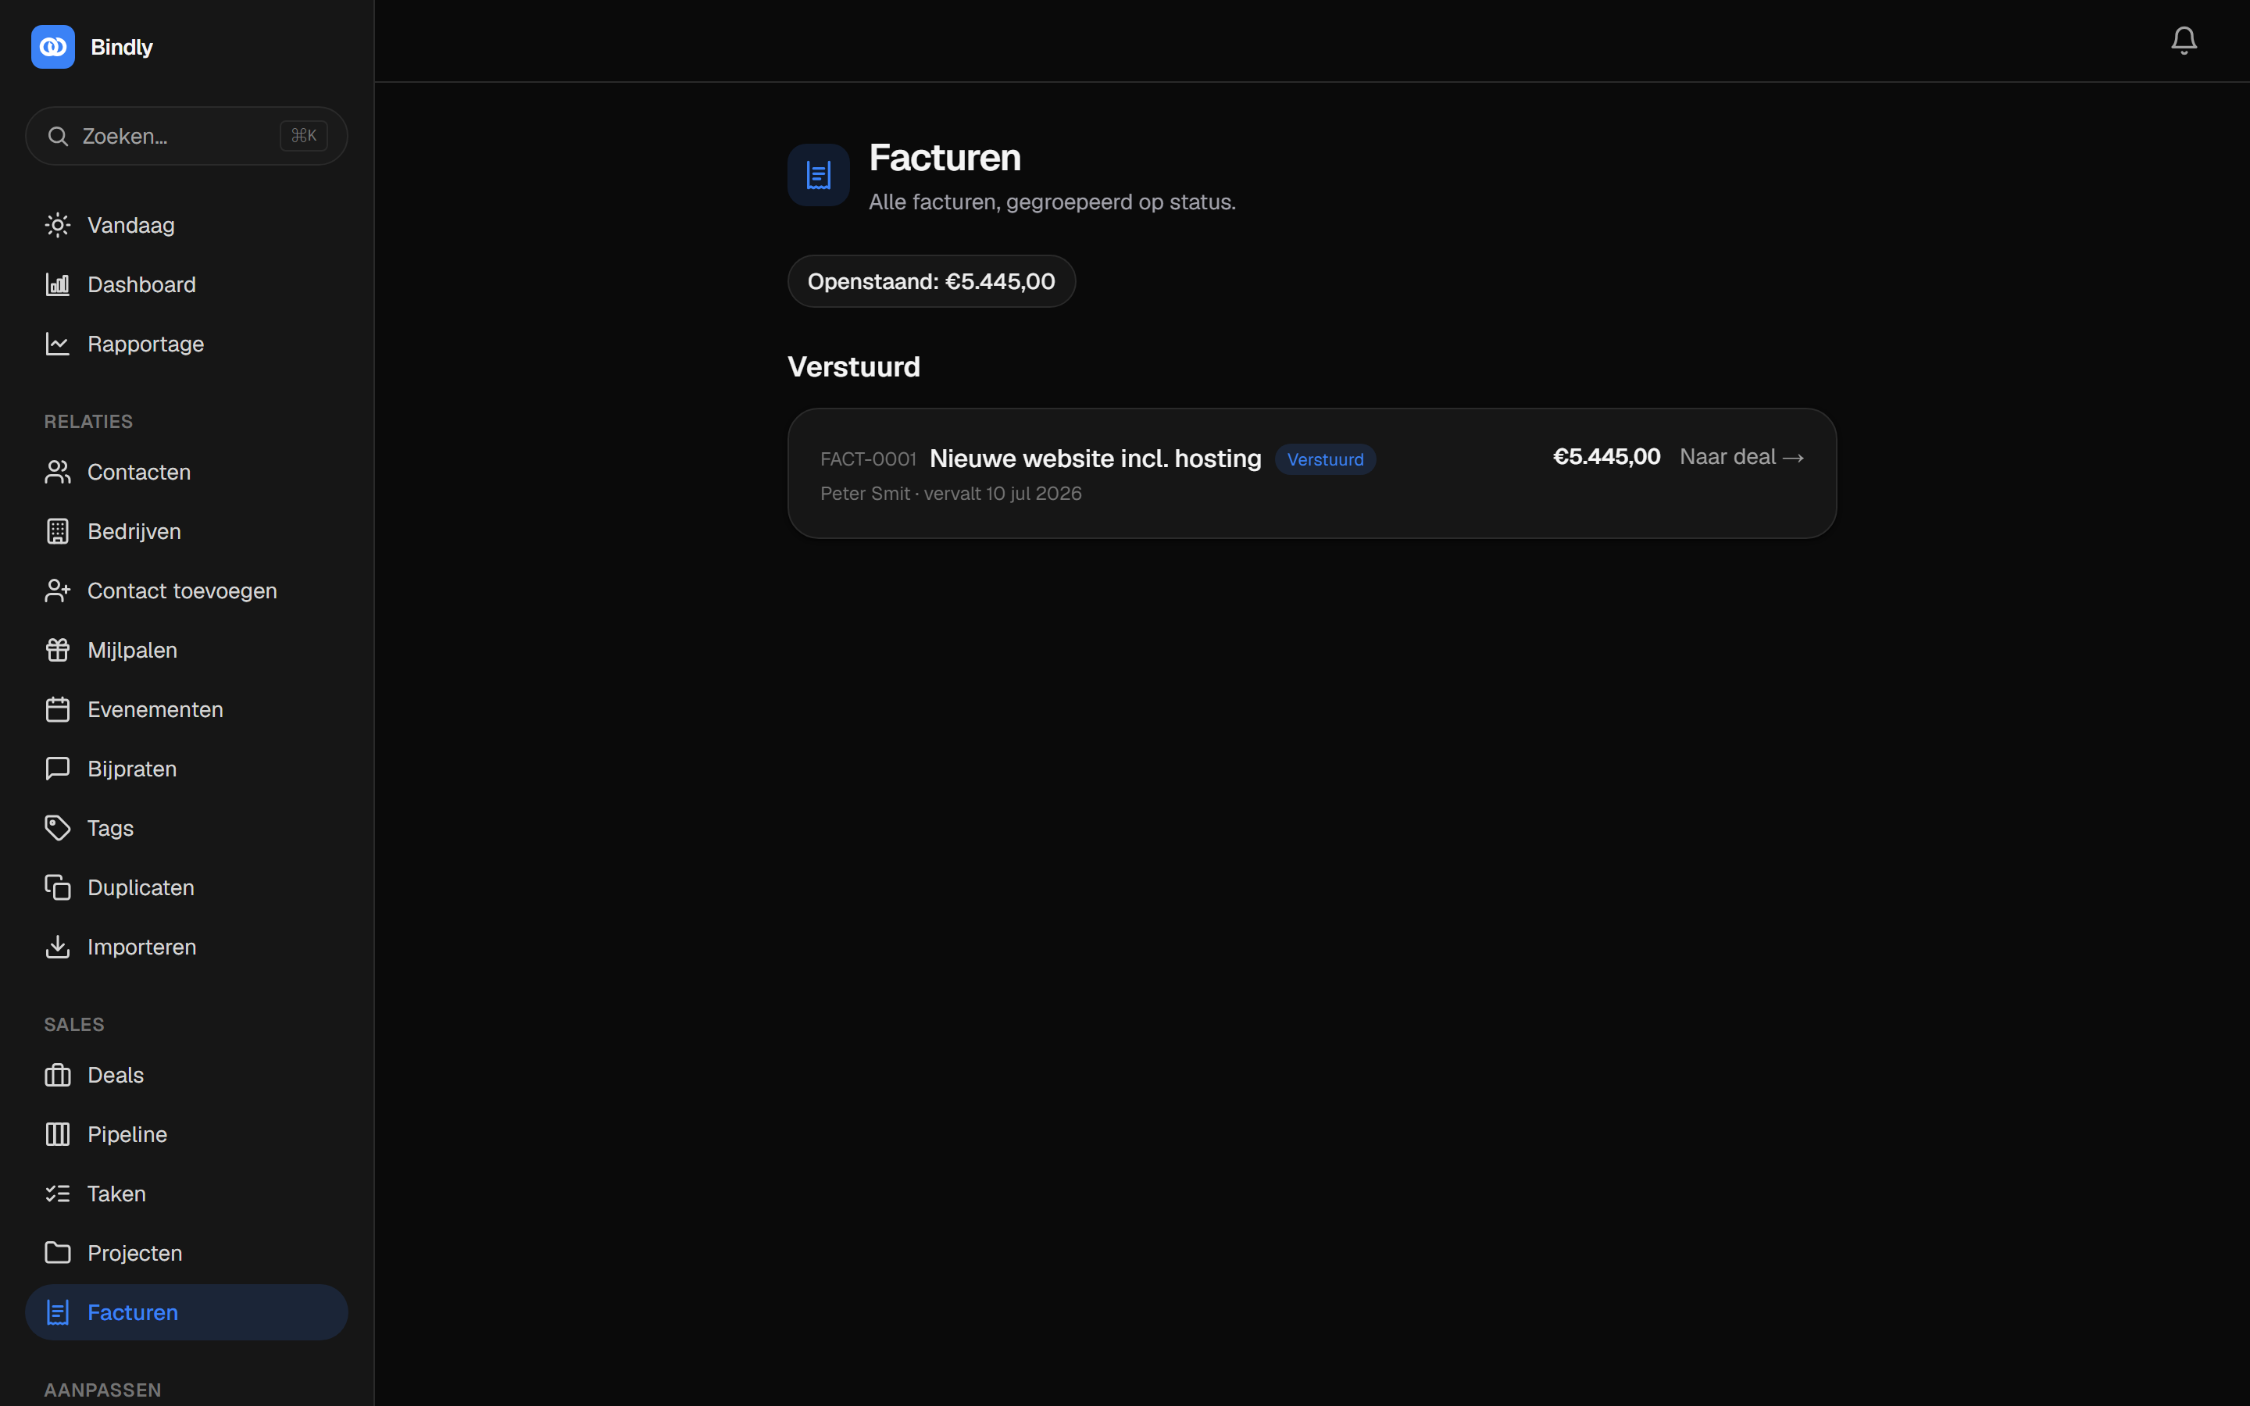The image size is (2250, 1406).
Task: Click the Openstaand €5.445,00 pill
Action: point(930,282)
